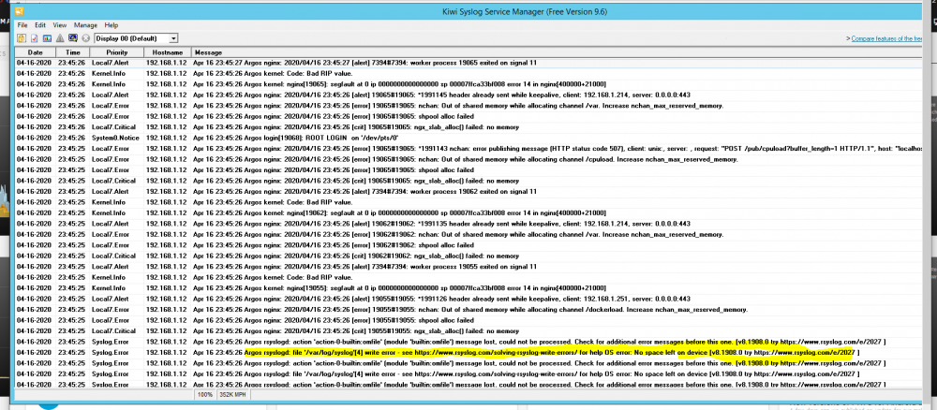The height and width of the screenshot is (410, 937).
Task: Click the checkmark document toolbar icon
Action: click(34, 38)
